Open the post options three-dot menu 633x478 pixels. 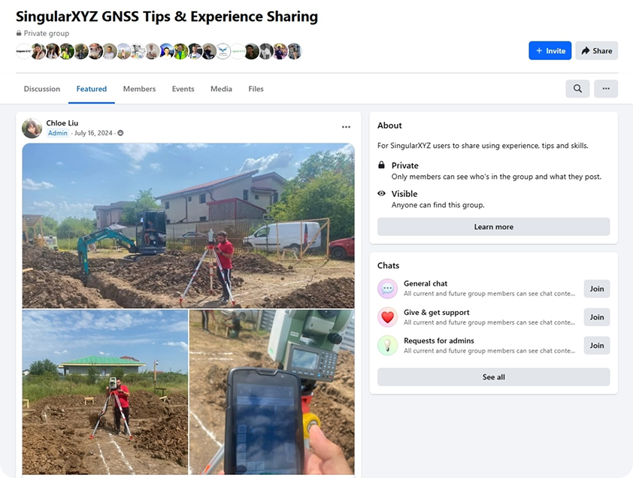point(346,128)
